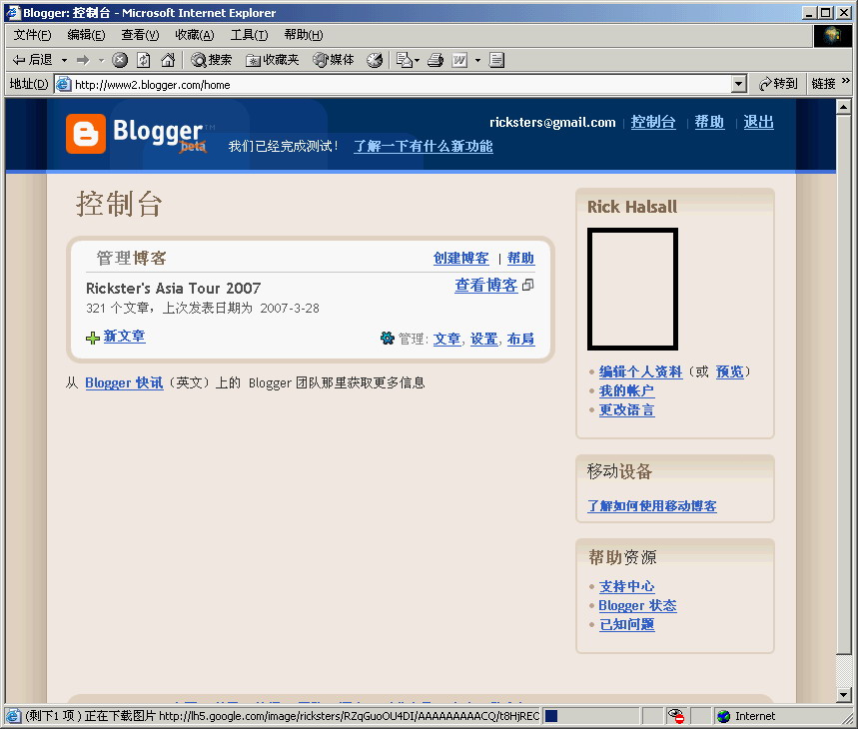This screenshot has height=729, width=858.
Task: Click the Stop loading icon
Action: point(119,60)
